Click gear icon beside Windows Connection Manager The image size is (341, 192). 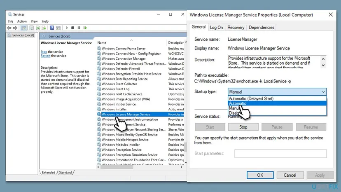click(x=99, y=59)
